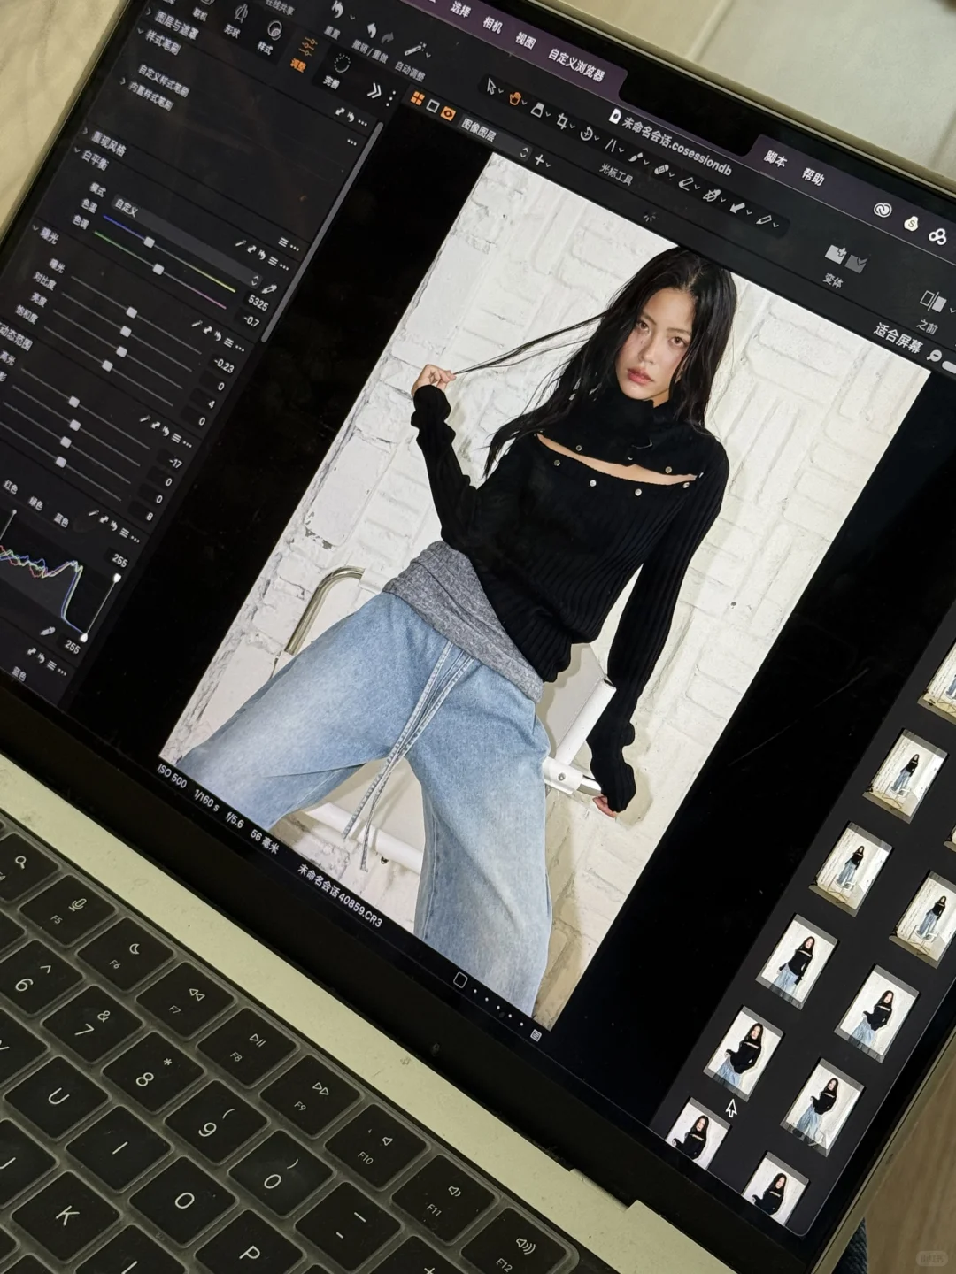Click the 适合屏幕 fit screen button
This screenshot has height=1274, width=956.
tap(897, 339)
